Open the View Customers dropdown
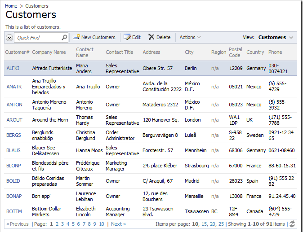 click(276, 37)
